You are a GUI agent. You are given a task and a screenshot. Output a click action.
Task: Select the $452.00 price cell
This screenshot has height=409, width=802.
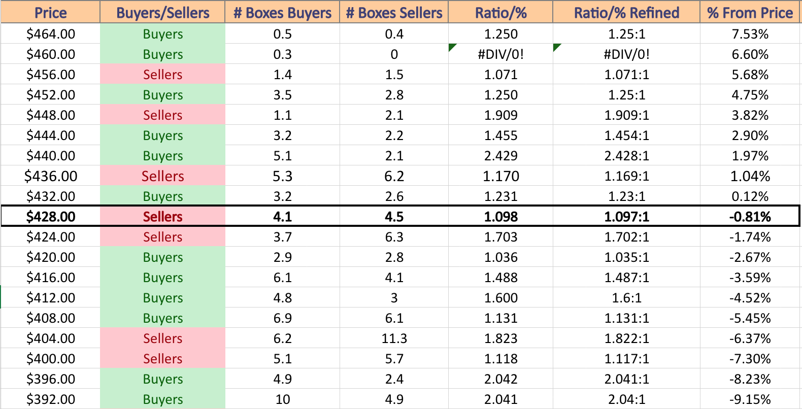50,95
